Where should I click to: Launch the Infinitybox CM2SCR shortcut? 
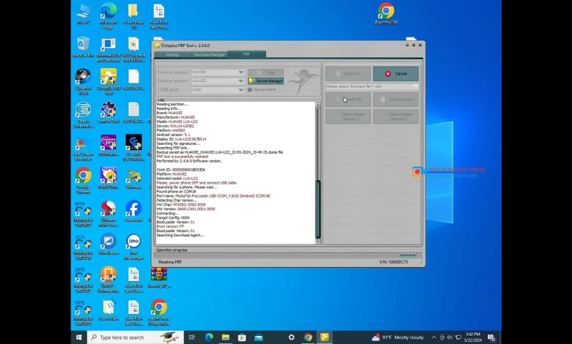click(83, 247)
